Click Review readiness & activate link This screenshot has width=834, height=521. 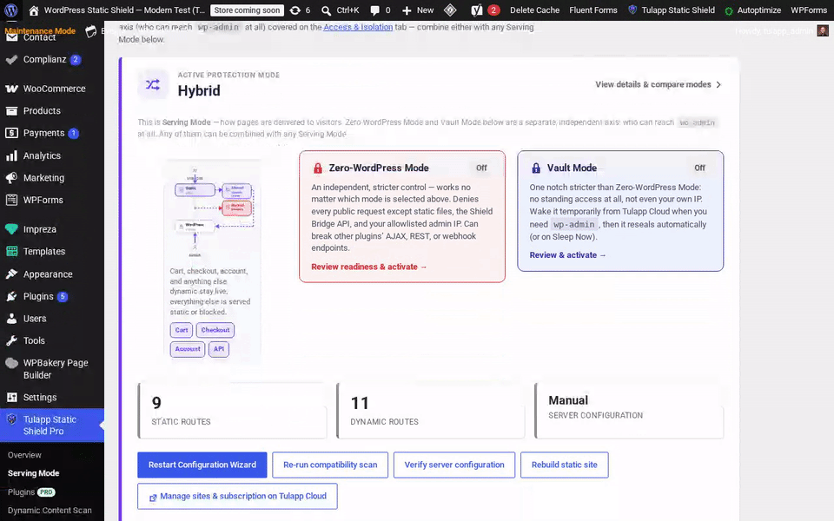click(368, 267)
